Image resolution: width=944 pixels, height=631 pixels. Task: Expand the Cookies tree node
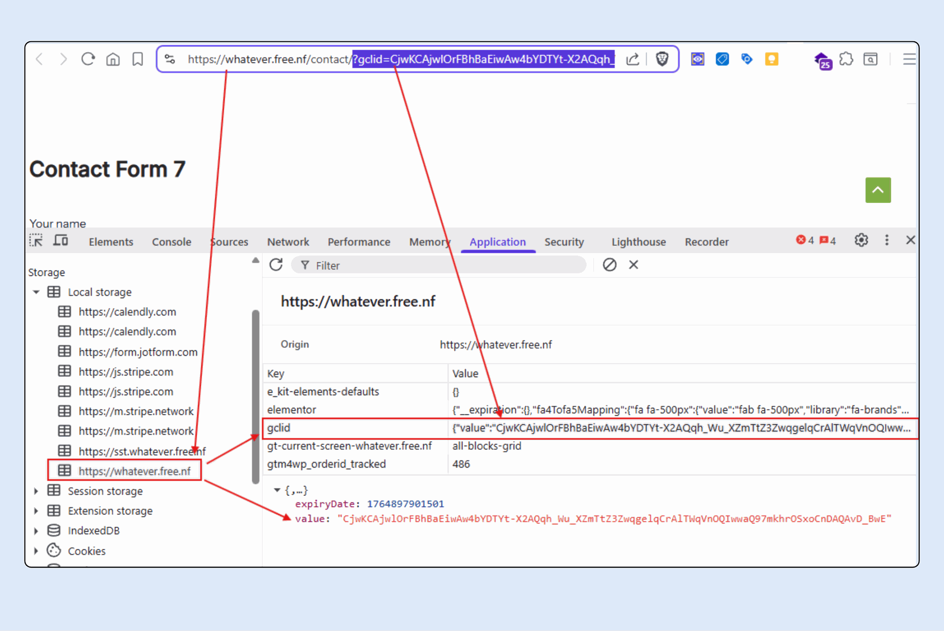click(36, 551)
